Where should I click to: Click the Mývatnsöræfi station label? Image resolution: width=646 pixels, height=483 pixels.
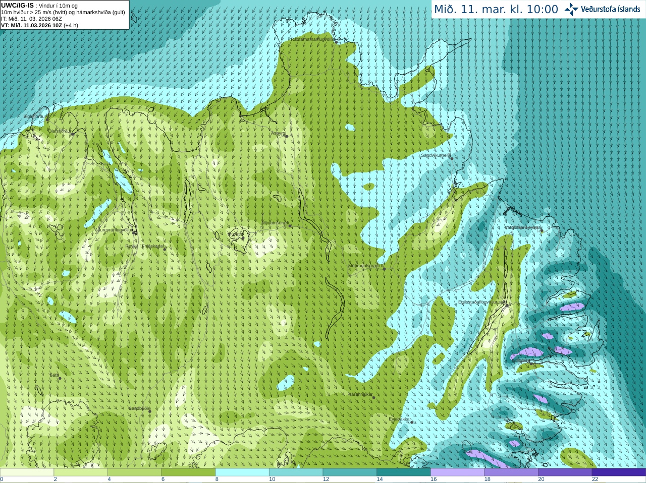coord(276,223)
